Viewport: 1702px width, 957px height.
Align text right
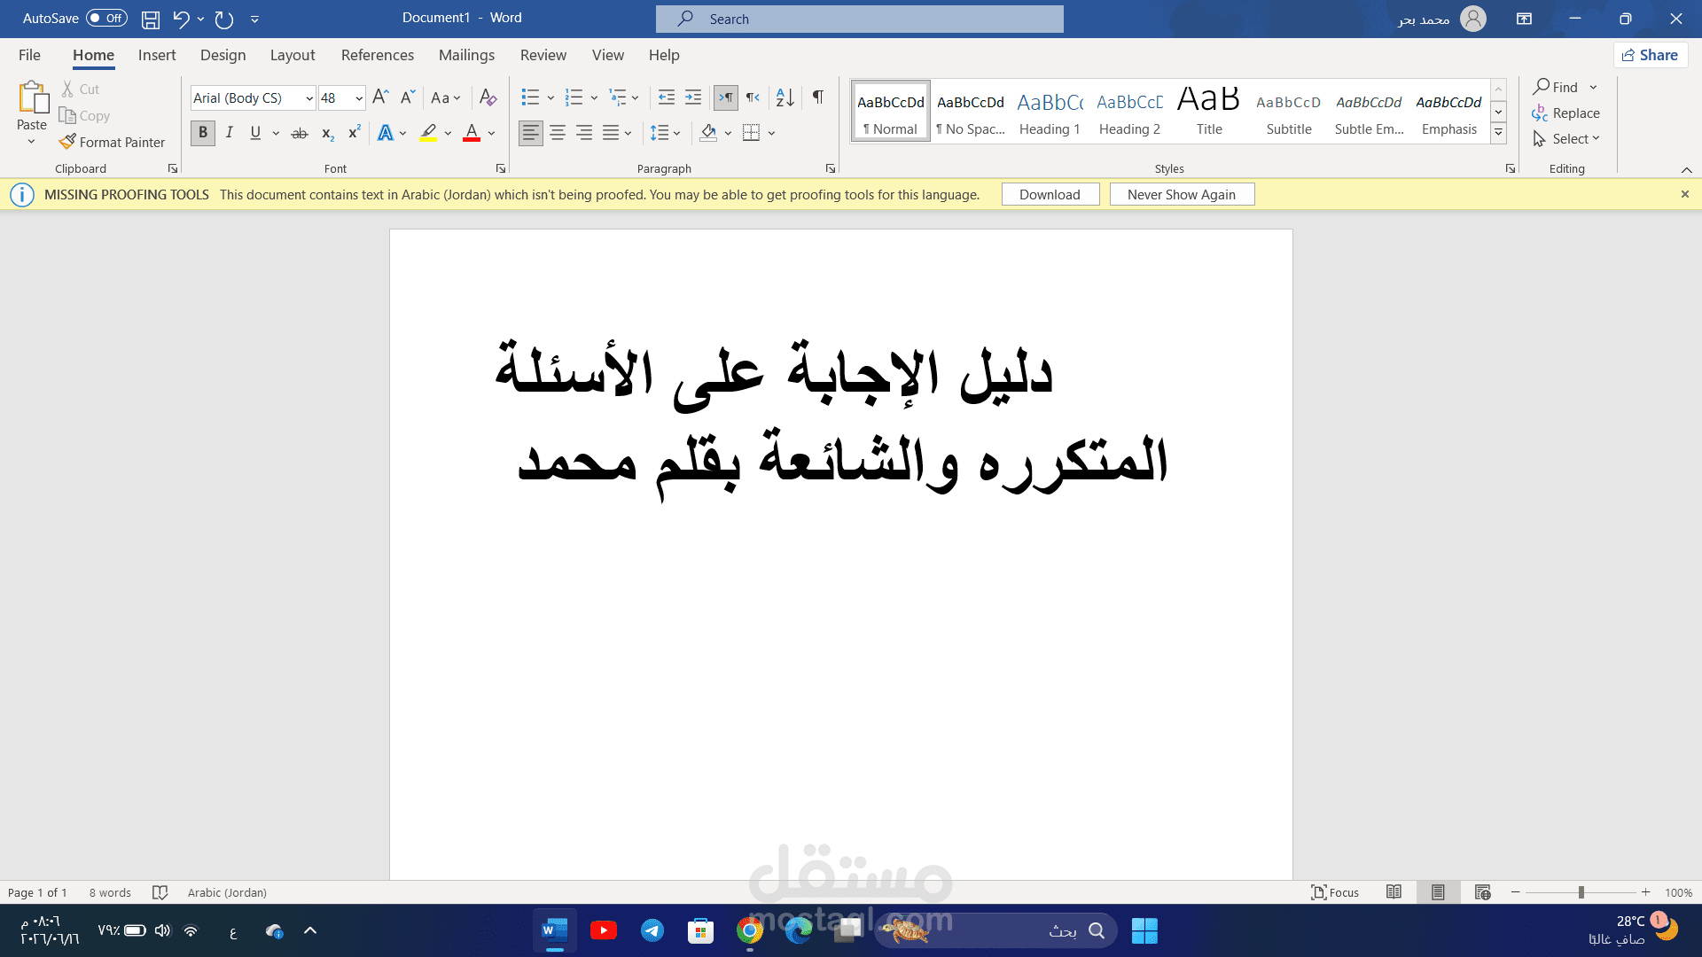(584, 133)
